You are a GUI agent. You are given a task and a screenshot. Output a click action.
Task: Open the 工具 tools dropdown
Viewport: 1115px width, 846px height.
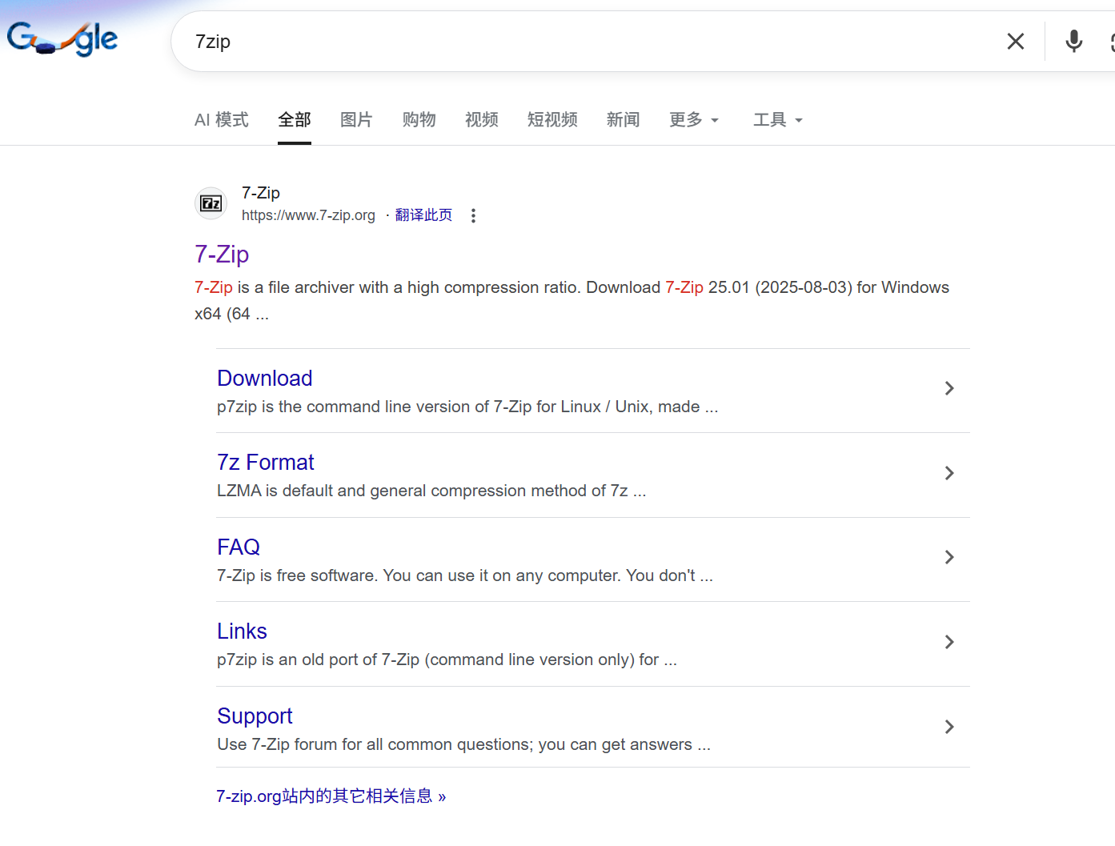click(778, 120)
